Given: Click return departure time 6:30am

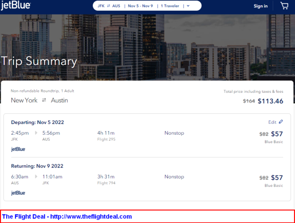Looking at the screenshot, I should pos(19,177).
